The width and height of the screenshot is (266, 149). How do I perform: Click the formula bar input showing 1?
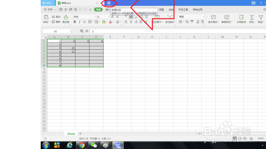(178, 31)
